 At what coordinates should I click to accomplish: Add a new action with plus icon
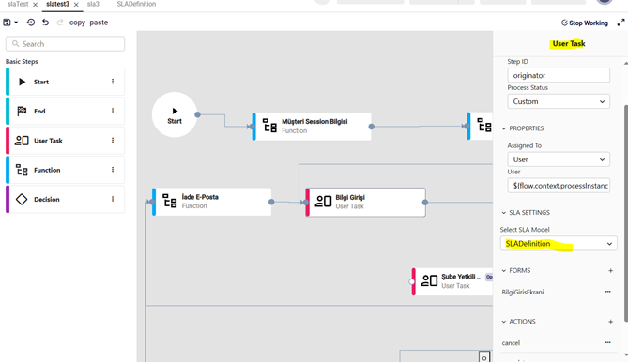tap(611, 322)
